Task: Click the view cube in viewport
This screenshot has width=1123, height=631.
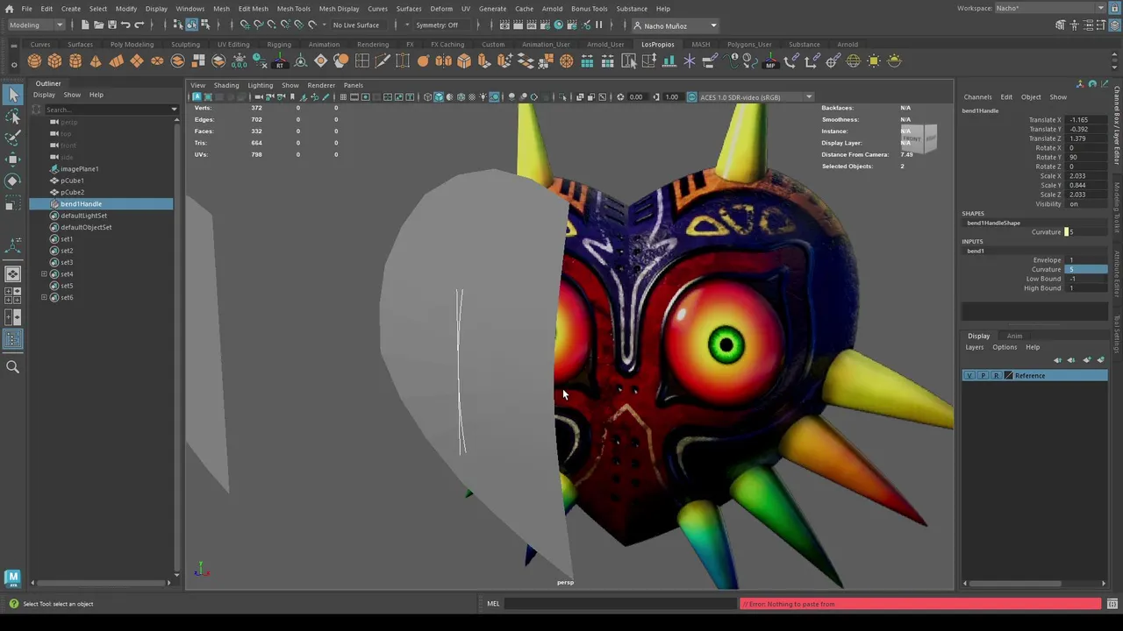Action: click(x=919, y=138)
